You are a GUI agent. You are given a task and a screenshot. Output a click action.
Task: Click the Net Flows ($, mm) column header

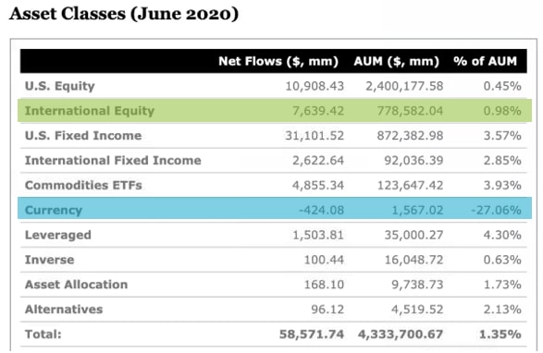(x=278, y=61)
